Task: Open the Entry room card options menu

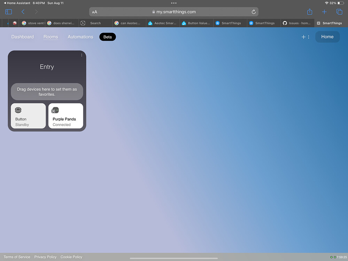Action: [82, 55]
